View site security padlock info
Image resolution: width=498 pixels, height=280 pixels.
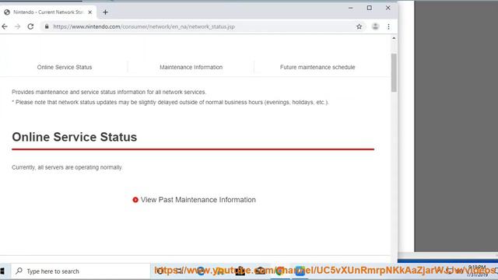(47, 26)
